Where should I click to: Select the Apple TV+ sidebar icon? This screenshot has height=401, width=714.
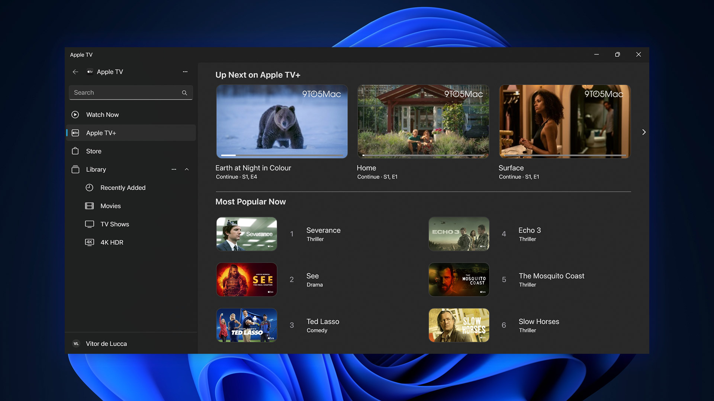pyautogui.click(x=75, y=133)
